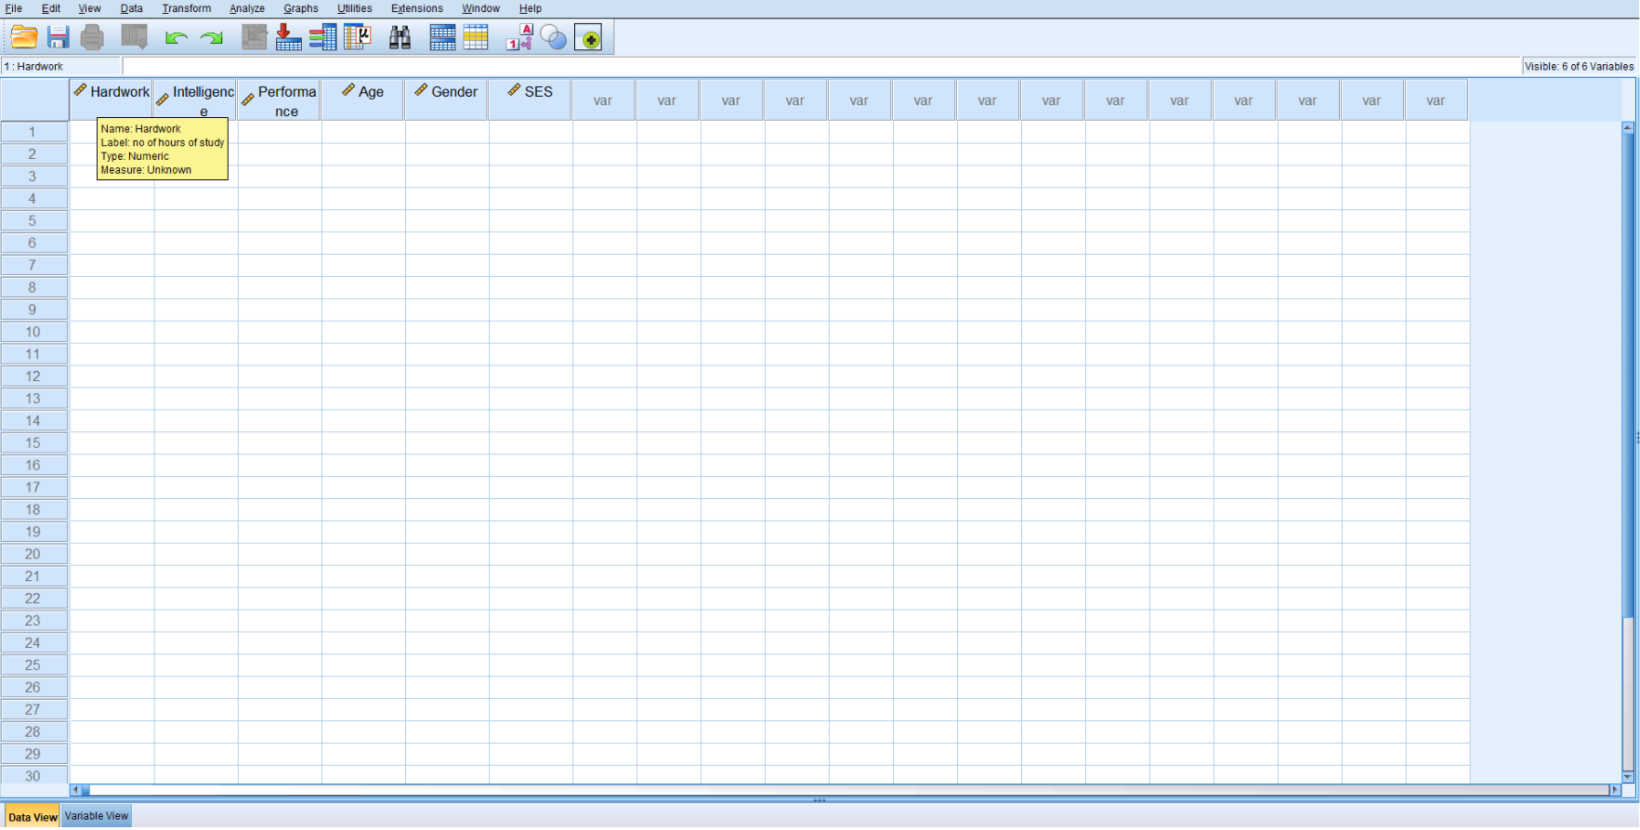Click the greyed-out Go to Case icon
This screenshot has height=830, width=1640.
tap(254, 37)
